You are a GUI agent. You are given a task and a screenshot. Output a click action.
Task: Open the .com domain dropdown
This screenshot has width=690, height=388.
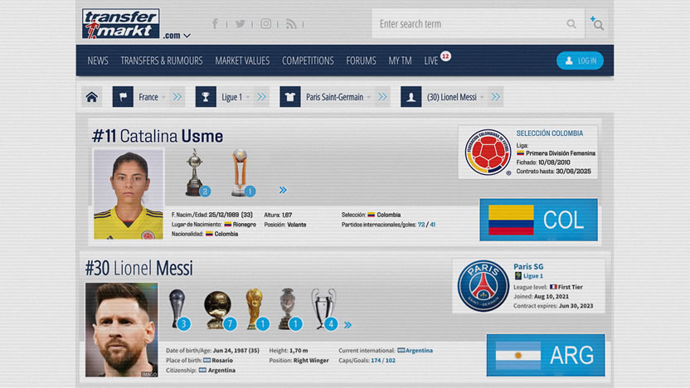point(177,35)
